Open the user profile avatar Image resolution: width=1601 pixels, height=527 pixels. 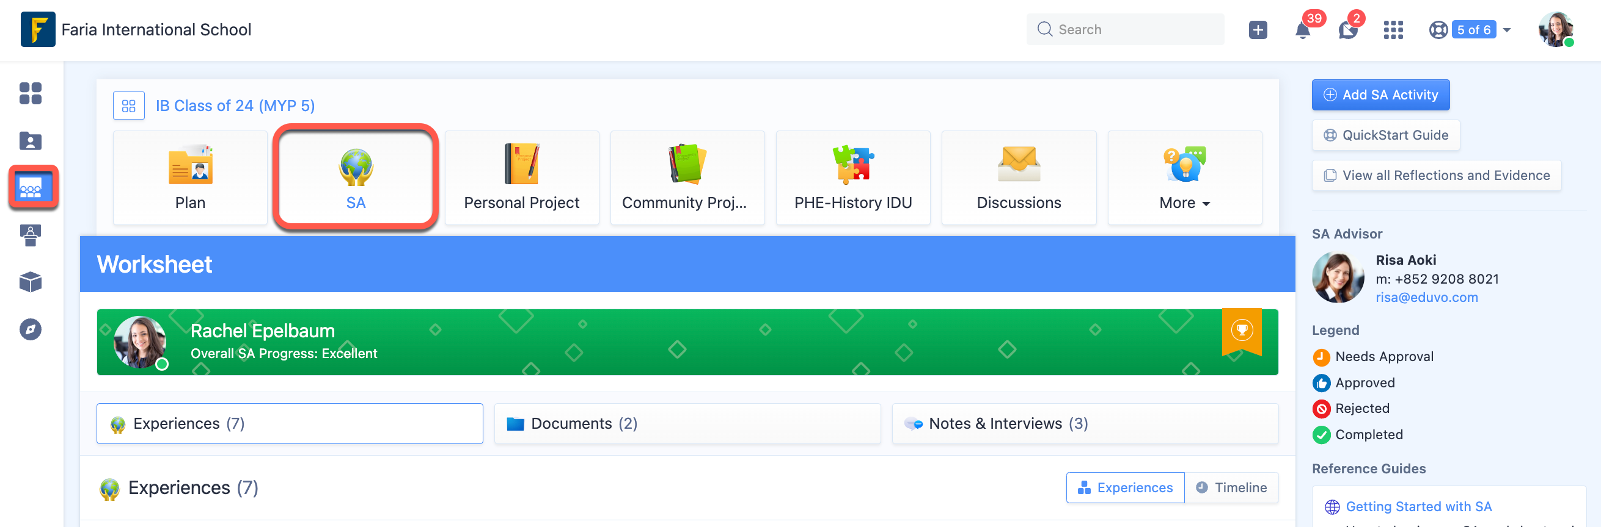(x=1555, y=29)
